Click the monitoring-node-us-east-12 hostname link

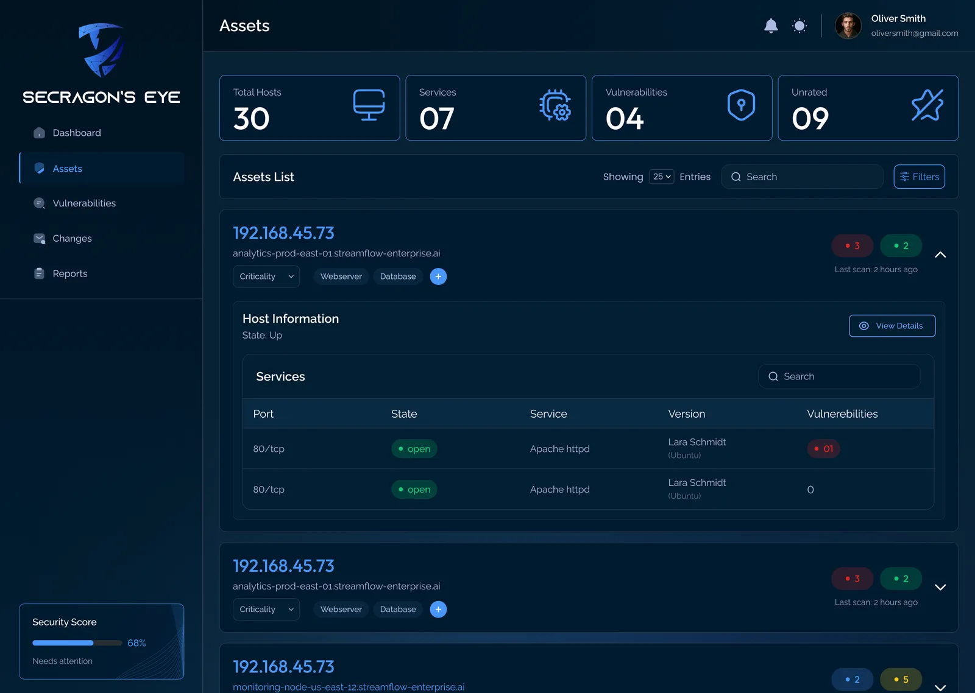pyautogui.click(x=349, y=687)
